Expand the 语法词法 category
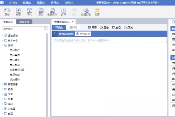 click(3, 36)
